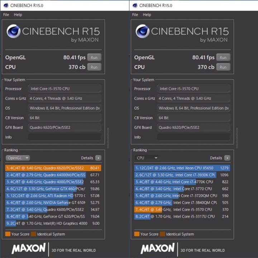Select the Core i7-3720QM ranking row scoring 590

point(182,196)
